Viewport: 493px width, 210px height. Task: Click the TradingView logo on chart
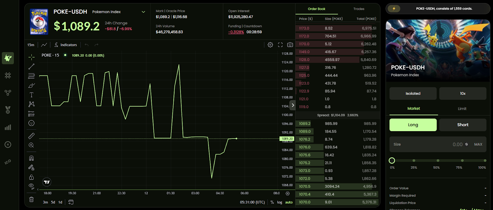click(47, 182)
